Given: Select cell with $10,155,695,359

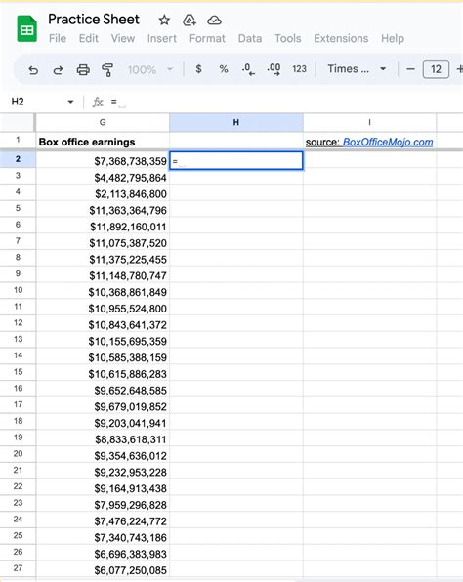Looking at the screenshot, I should 103,341.
